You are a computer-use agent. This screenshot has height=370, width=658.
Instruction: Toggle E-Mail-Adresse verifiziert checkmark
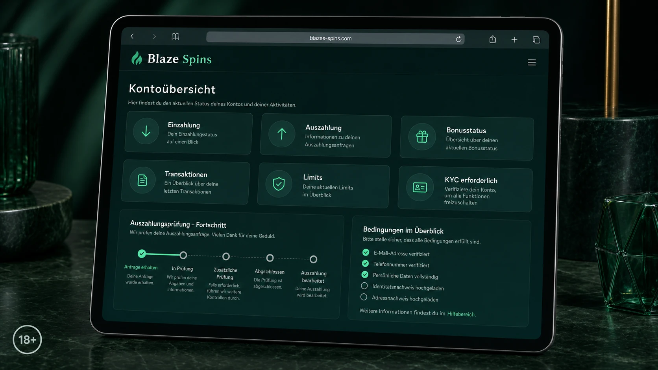(x=366, y=252)
